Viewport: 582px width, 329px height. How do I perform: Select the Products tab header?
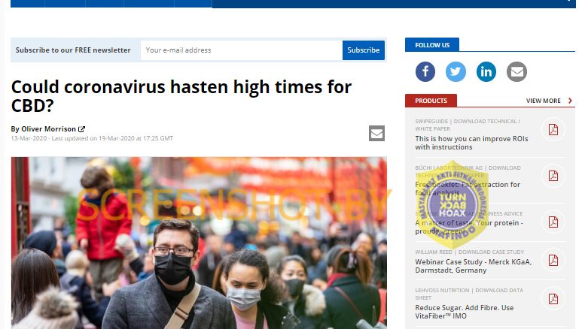point(431,101)
